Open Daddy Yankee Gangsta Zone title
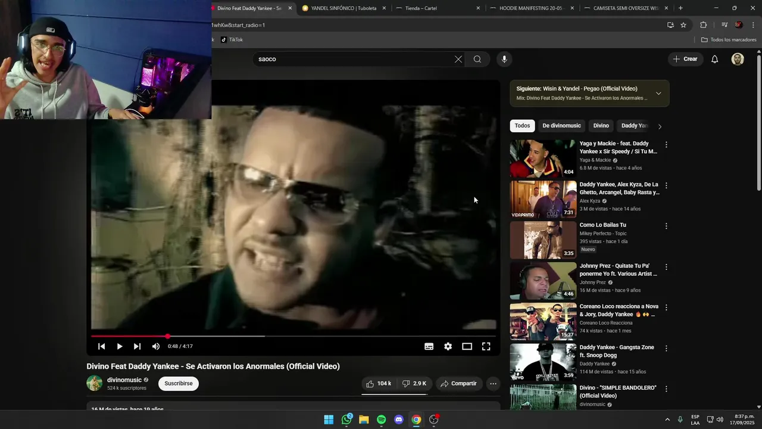Screen dimensions: 762x429 click(x=617, y=351)
